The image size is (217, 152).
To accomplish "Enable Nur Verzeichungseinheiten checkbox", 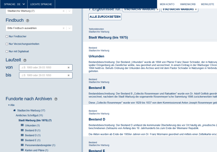I will (x=7, y=44).
